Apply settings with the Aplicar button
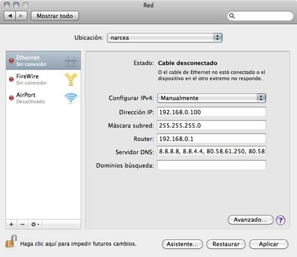 tap(268, 244)
